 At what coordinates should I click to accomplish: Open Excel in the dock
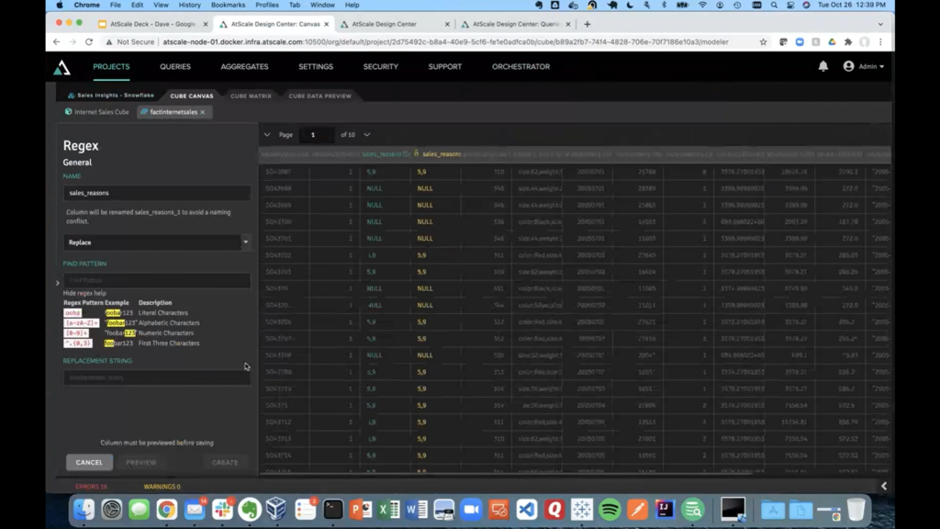click(388, 510)
